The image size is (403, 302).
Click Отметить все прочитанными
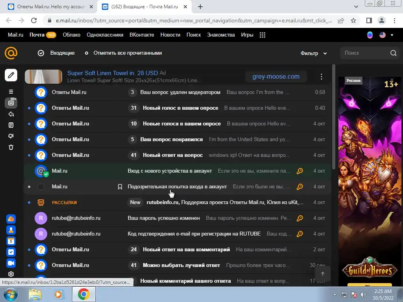[128, 53]
